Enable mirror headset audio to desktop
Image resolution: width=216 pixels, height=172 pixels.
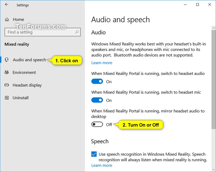click(97, 124)
